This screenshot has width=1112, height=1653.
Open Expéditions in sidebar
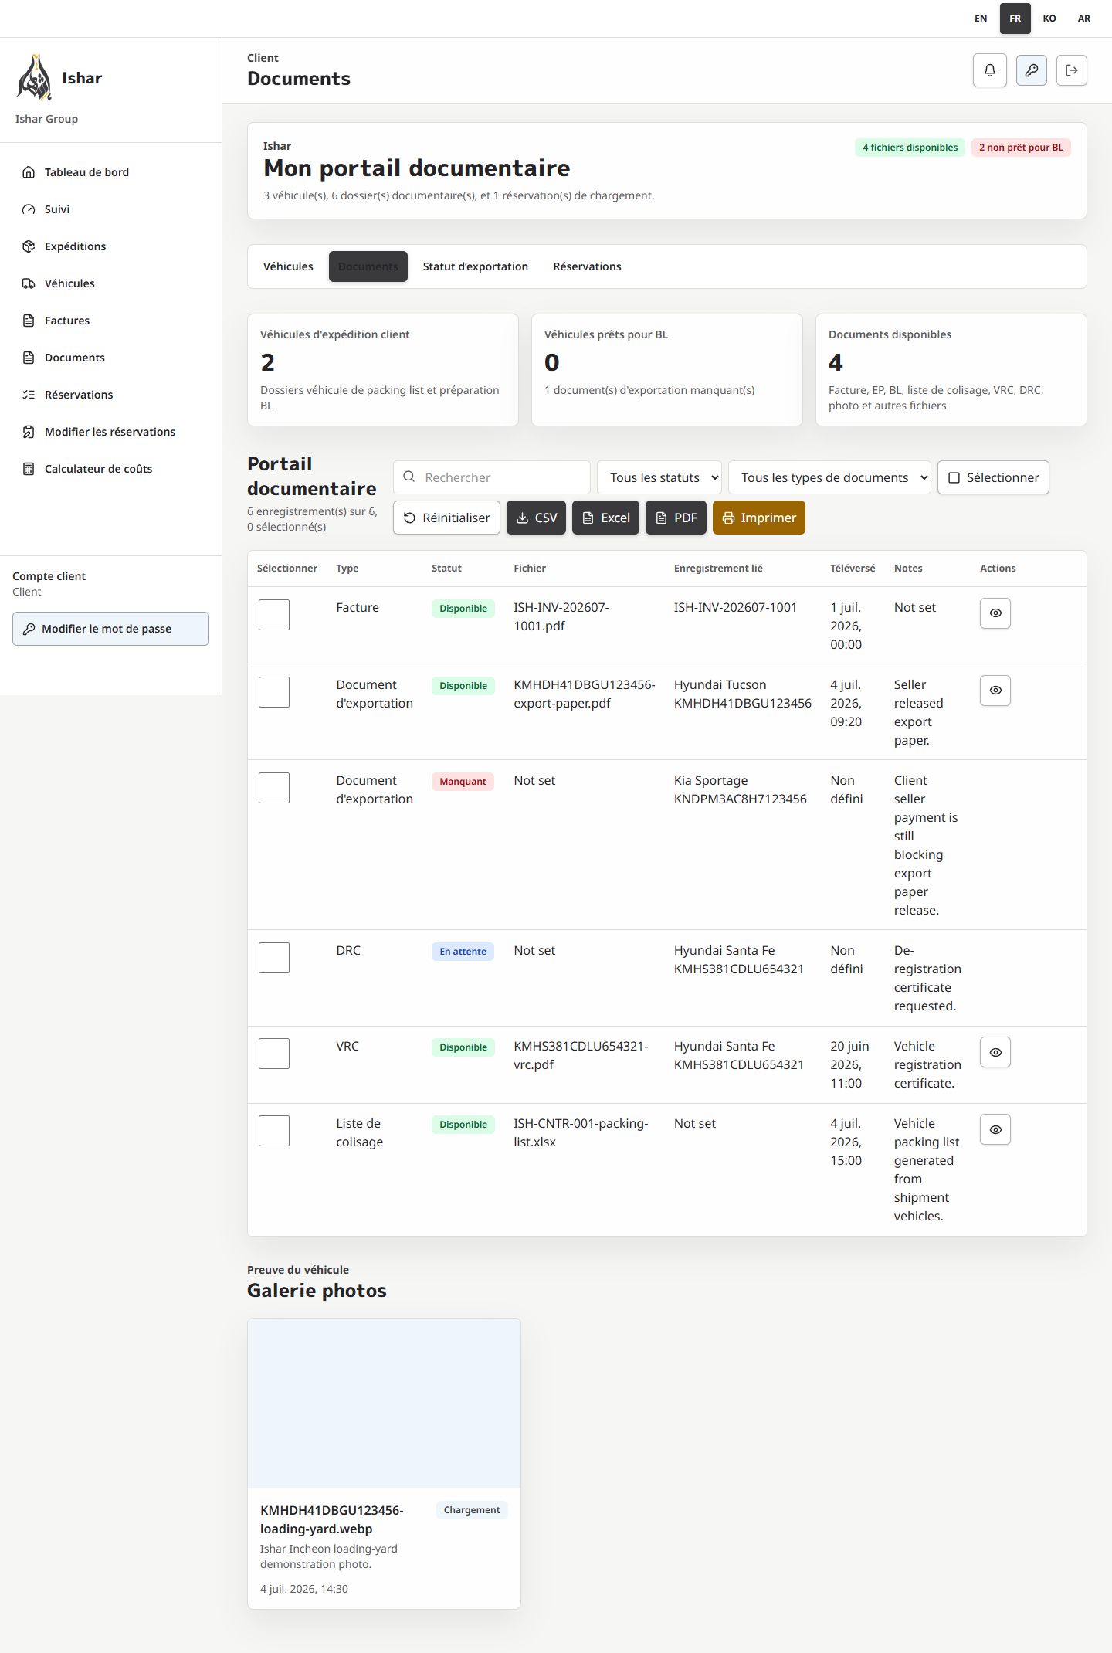tap(110, 246)
